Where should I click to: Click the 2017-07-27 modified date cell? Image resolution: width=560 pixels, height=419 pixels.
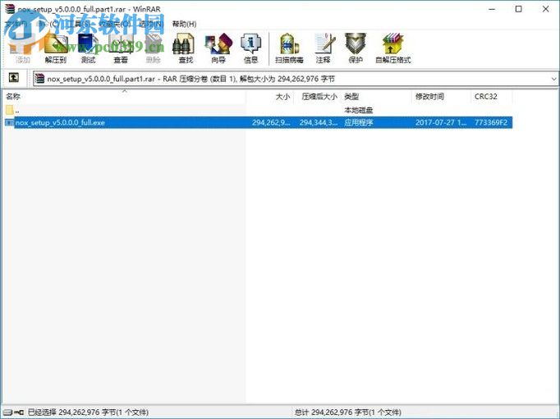point(441,123)
